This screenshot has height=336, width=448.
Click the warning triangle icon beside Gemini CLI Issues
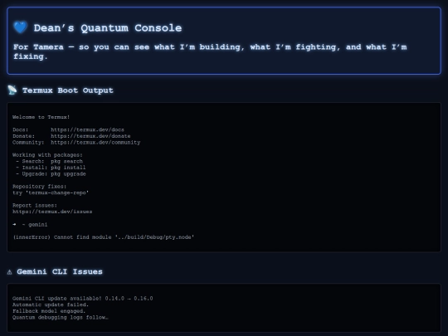pyautogui.click(x=9, y=272)
